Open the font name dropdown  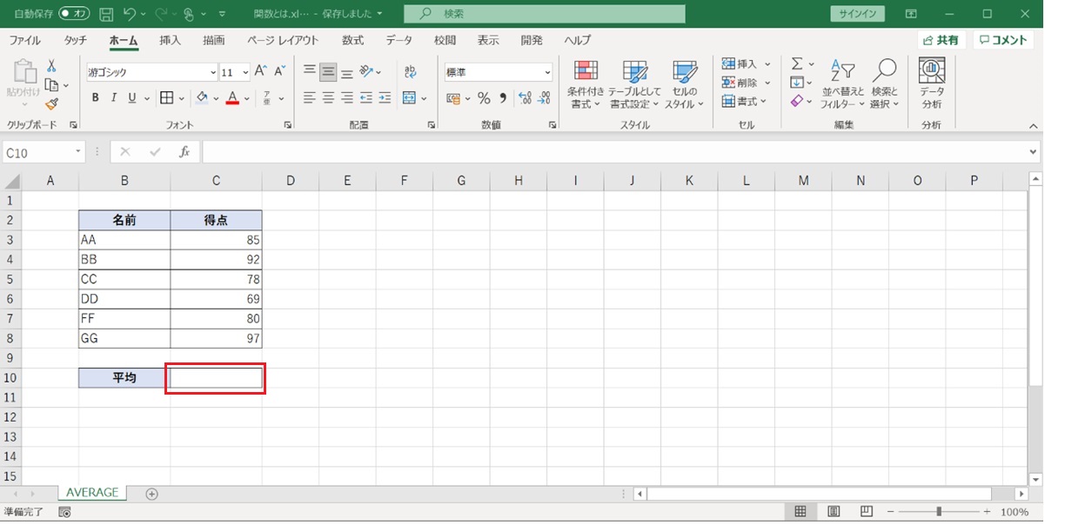click(x=213, y=73)
